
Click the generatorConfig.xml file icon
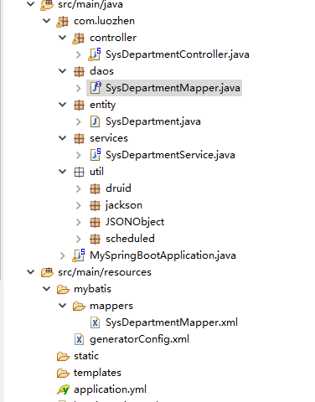[x=79, y=339]
